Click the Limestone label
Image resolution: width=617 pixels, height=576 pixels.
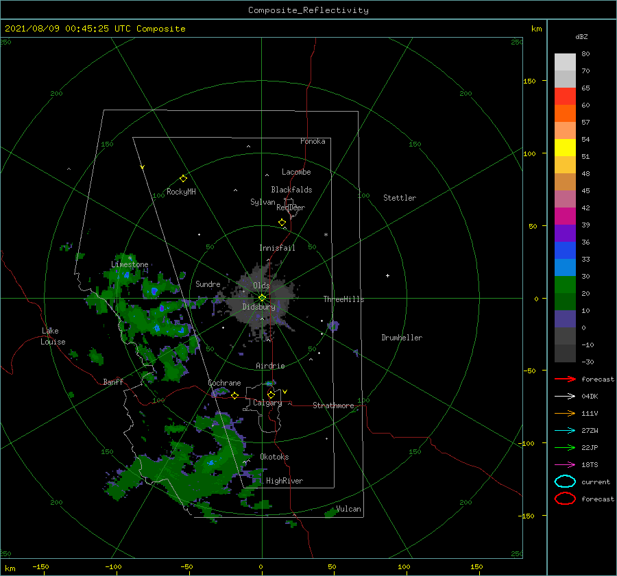click(130, 264)
